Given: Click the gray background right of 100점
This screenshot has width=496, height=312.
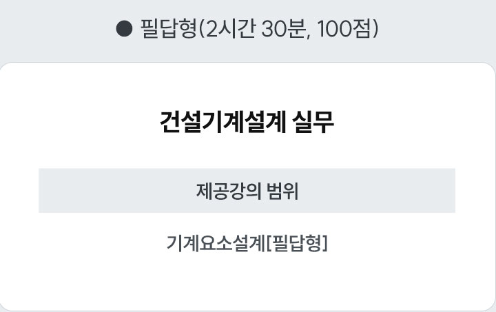Looking at the screenshot, I should pyautogui.click(x=434, y=30).
